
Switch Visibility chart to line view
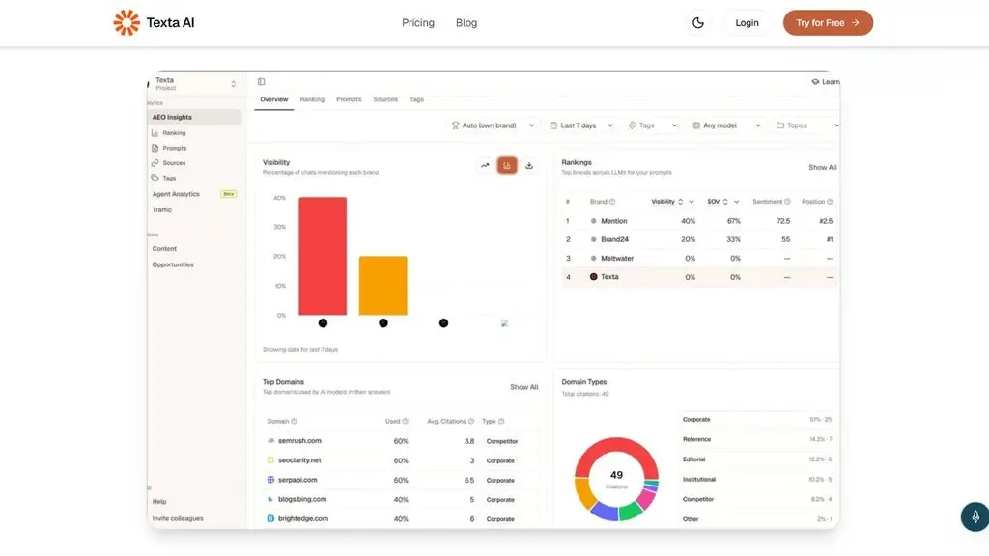coord(485,166)
